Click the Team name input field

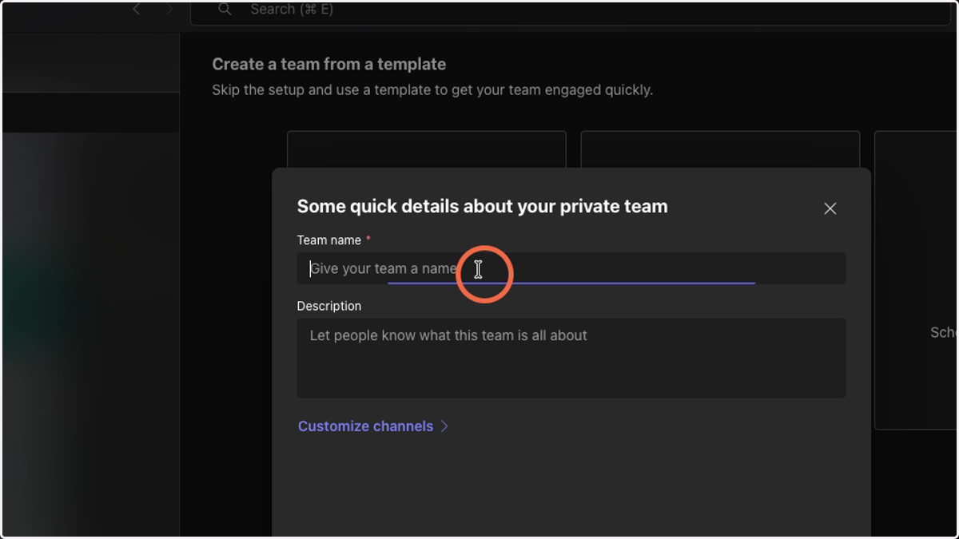[x=571, y=268]
